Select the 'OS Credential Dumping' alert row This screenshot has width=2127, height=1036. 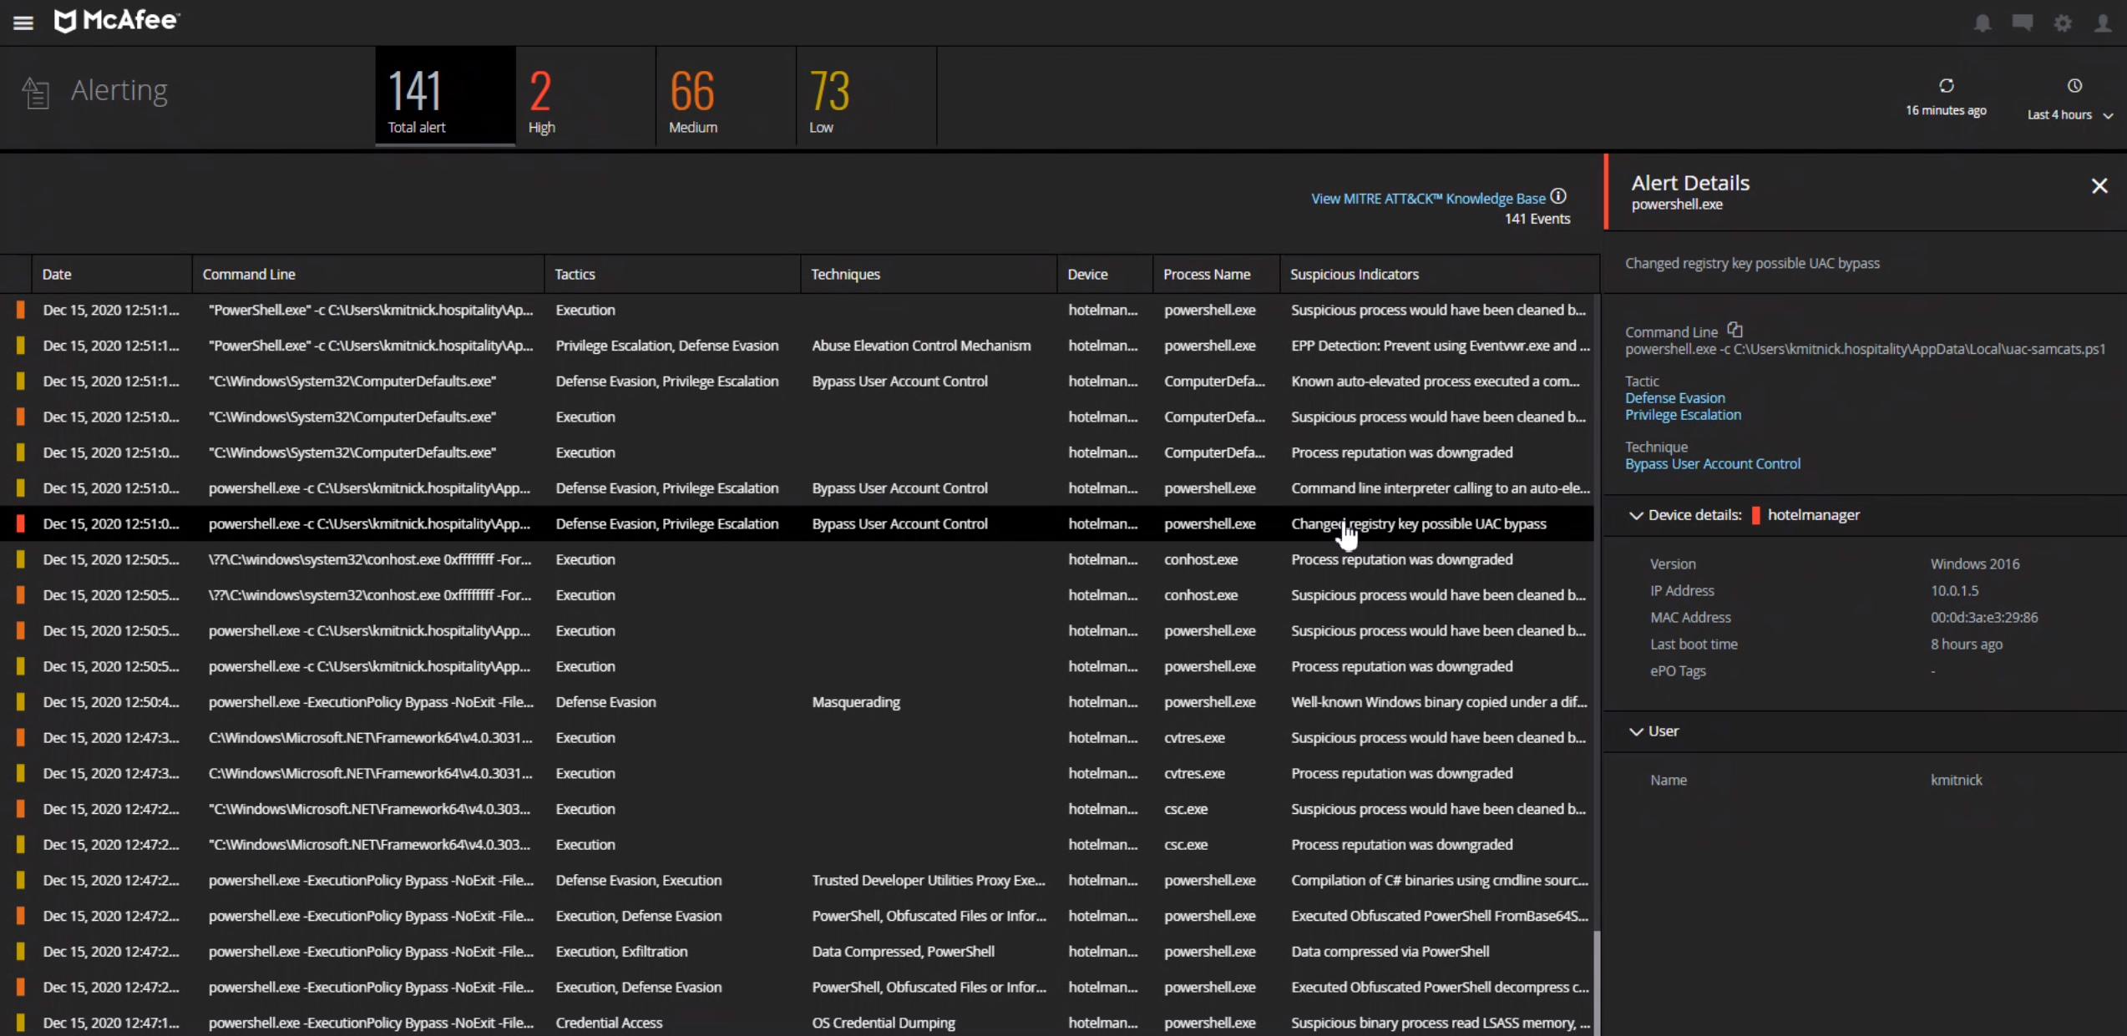click(x=798, y=1023)
